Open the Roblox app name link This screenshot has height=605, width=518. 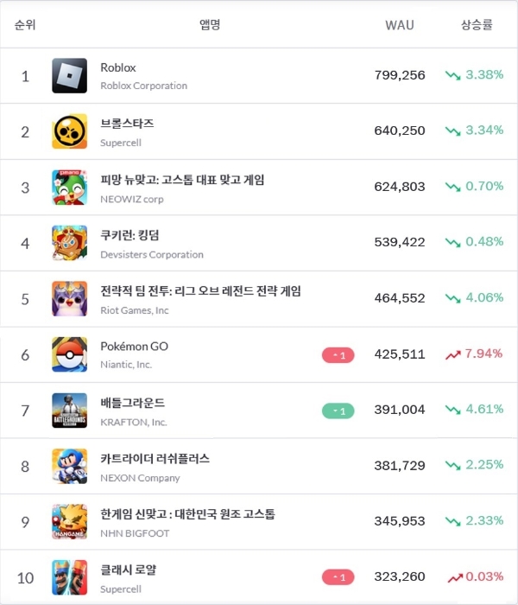(x=118, y=67)
